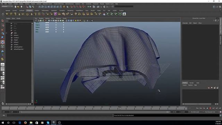Image resolution: width=222 pixels, height=125 pixels.
Task: Open the Create Deformers menu
Action: [59, 4]
